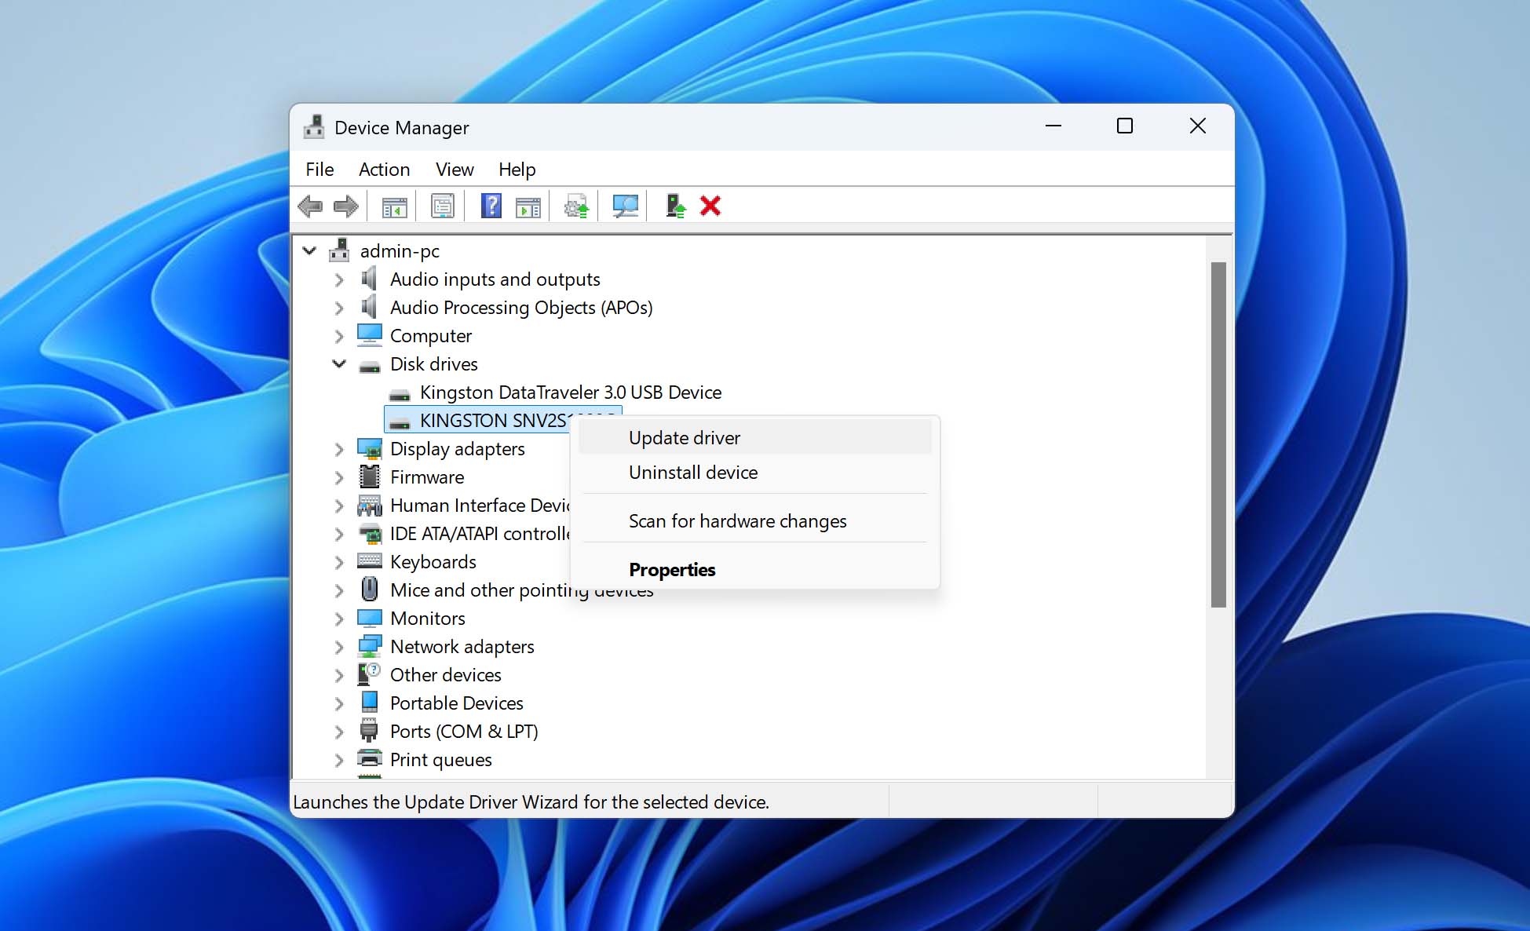Expand the Display adapters node

pyautogui.click(x=339, y=449)
